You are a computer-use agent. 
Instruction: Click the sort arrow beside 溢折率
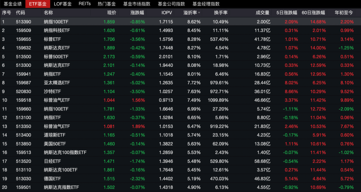[199, 13]
